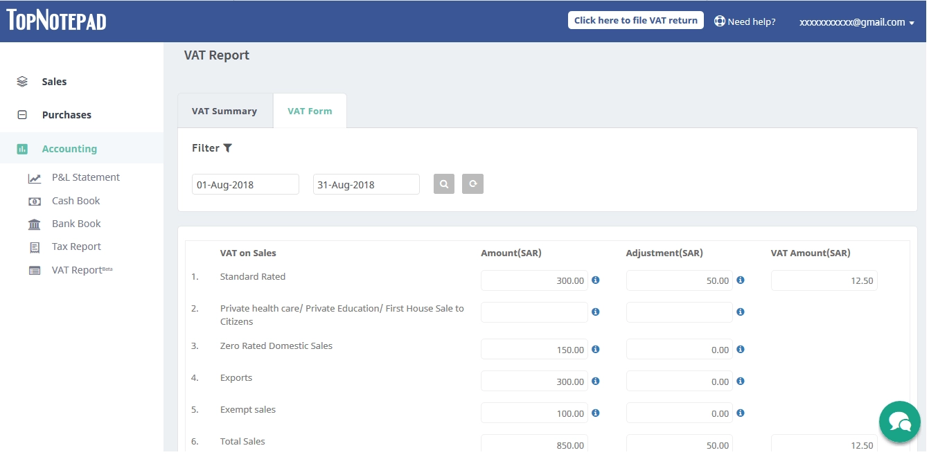The width and height of the screenshot is (929, 457).
Task: Click the 'Click here to file VAT return' button
Action: tap(635, 19)
